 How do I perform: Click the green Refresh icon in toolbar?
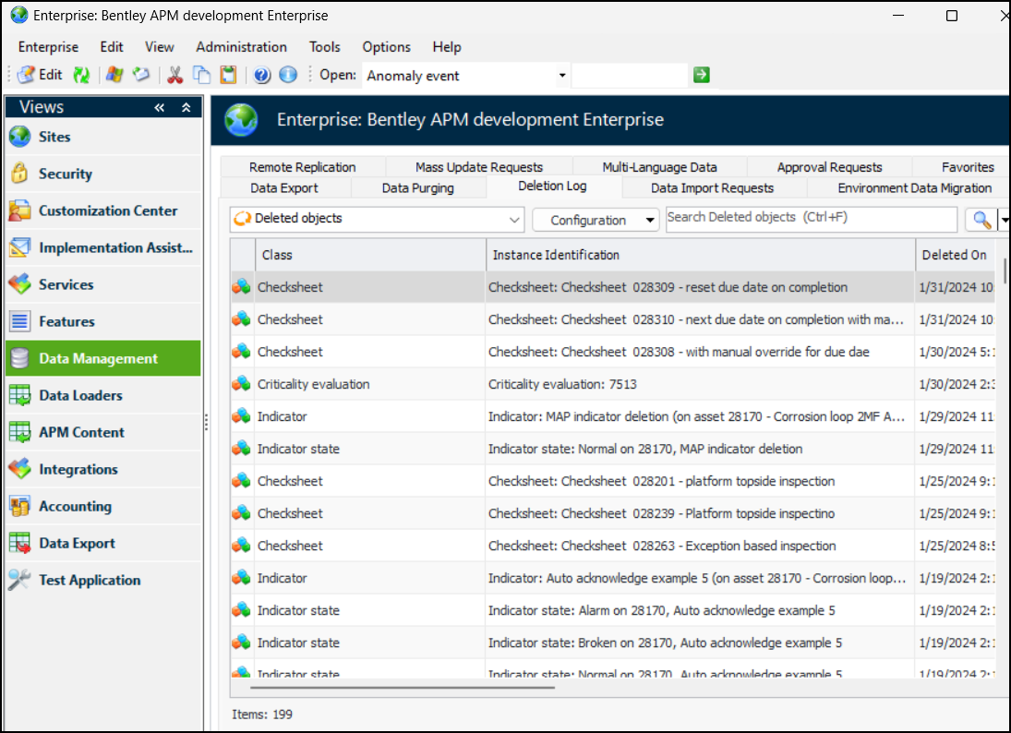[81, 76]
